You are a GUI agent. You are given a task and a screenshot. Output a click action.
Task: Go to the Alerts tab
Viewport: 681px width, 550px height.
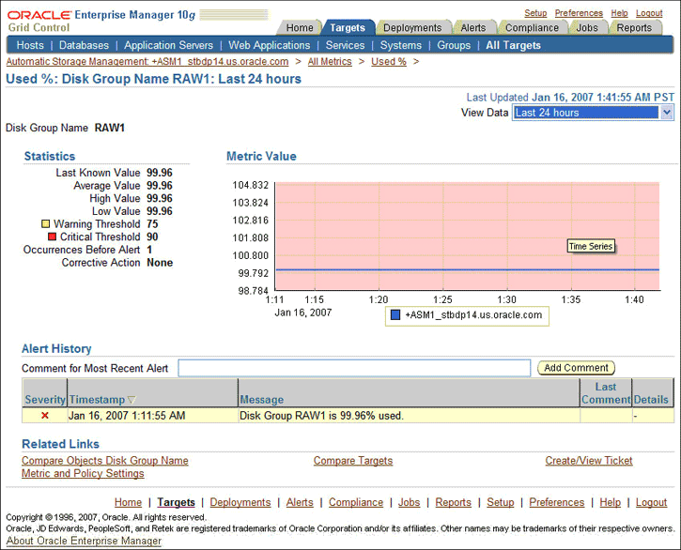(x=473, y=28)
